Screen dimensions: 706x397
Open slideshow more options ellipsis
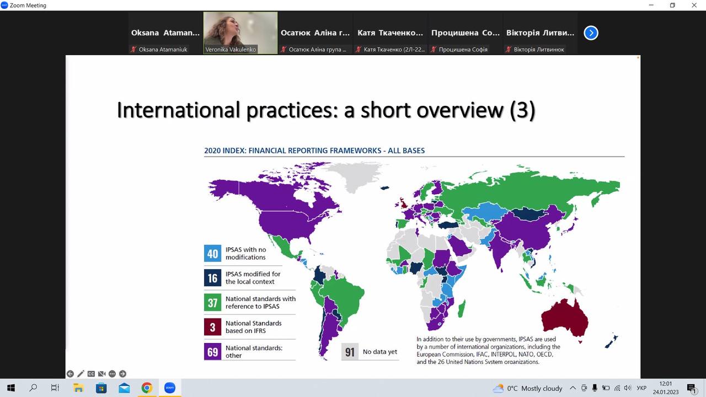(112, 374)
